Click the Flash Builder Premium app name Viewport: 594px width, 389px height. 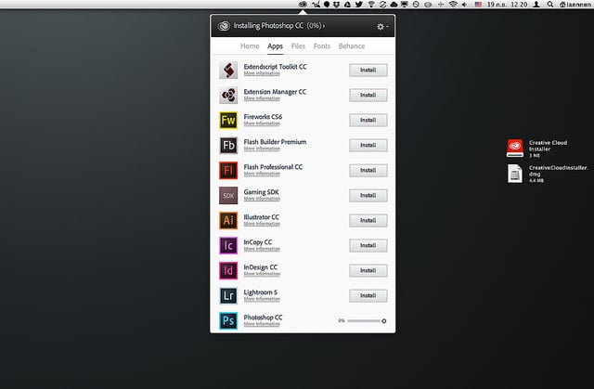pos(275,142)
